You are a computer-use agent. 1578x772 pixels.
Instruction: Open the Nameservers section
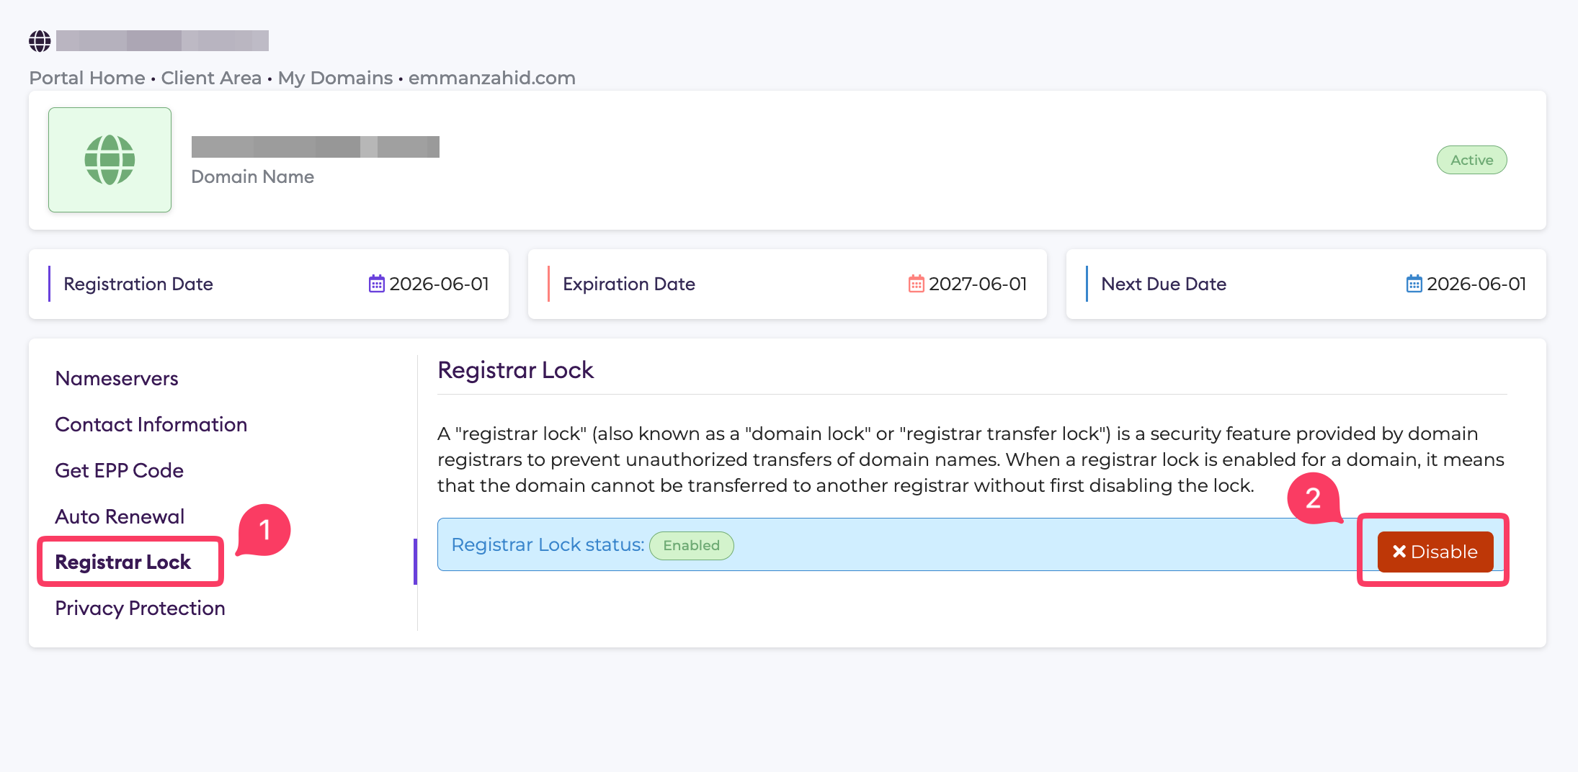click(117, 378)
